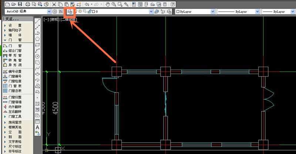This screenshot has height=154, width=296.
Task: Select the Table tool icon
Action: tap(37, 121)
